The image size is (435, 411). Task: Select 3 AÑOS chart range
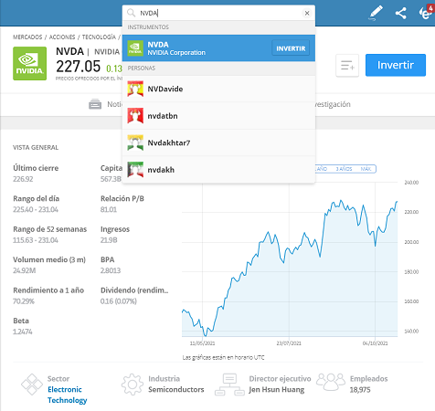click(x=344, y=169)
